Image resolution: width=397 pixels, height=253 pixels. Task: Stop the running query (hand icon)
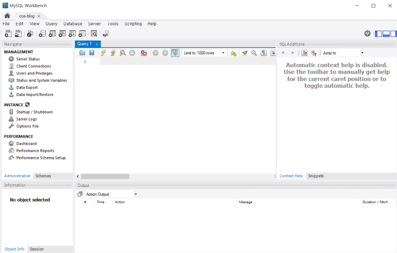coord(132,53)
